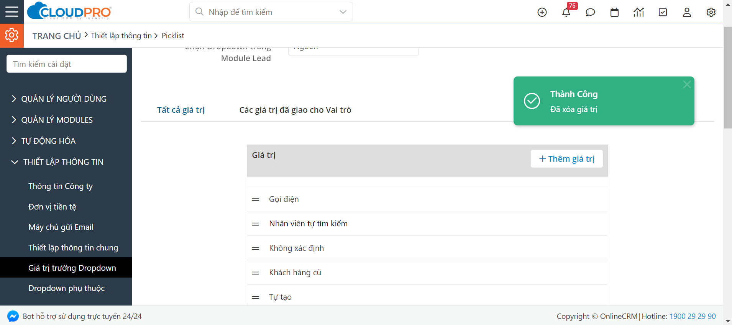Focus the Tìm kiếm cài đặt field
The image size is (732, 325).
67,64
